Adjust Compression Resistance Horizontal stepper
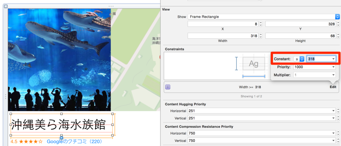This screenshot has height=146, width=341. pos(338,133)
